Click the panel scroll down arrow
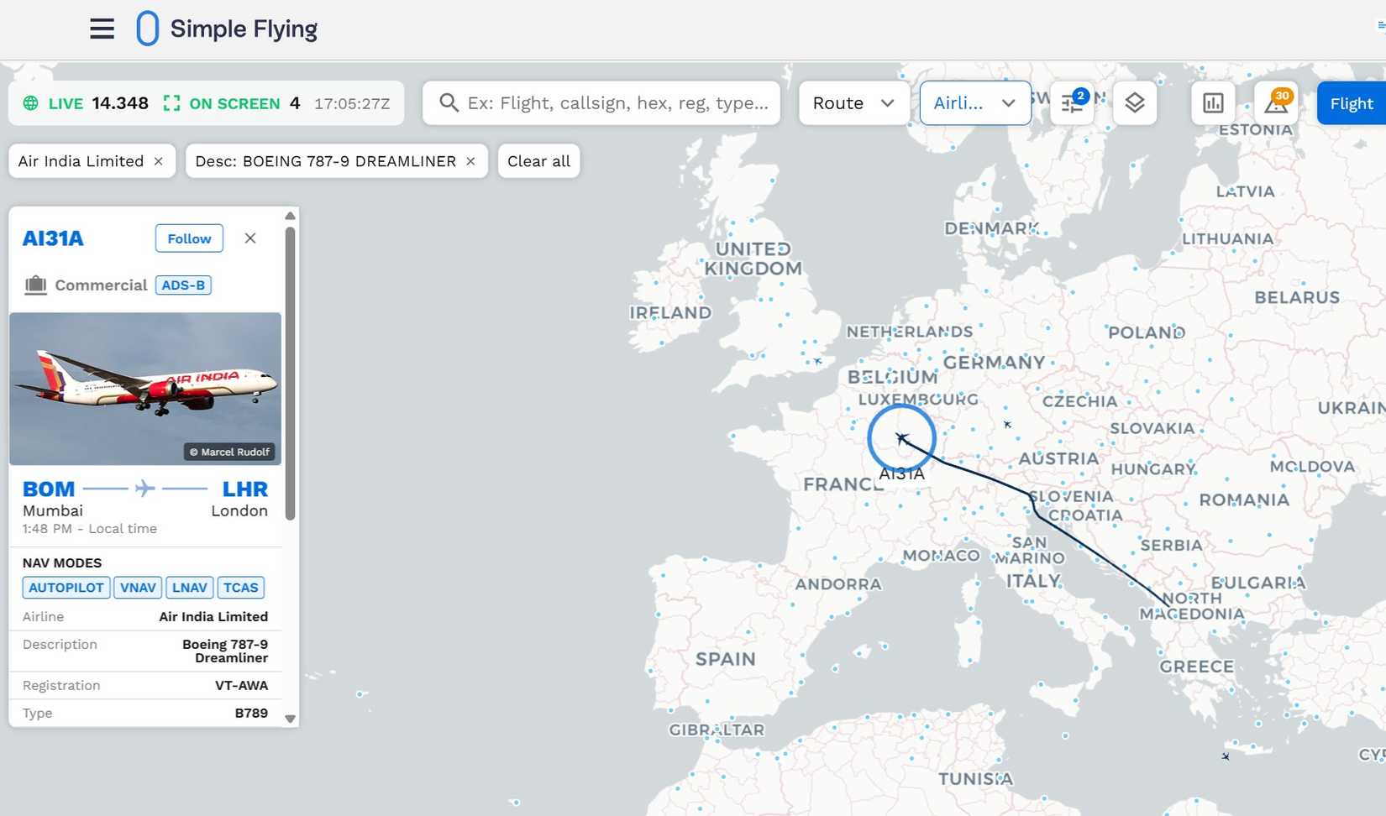This screenshot has width=1386, height=816. [290, 719]
